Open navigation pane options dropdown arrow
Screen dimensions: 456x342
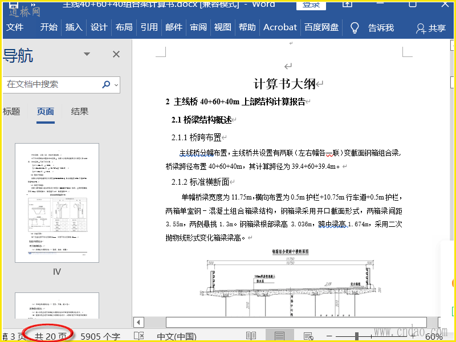87,54
